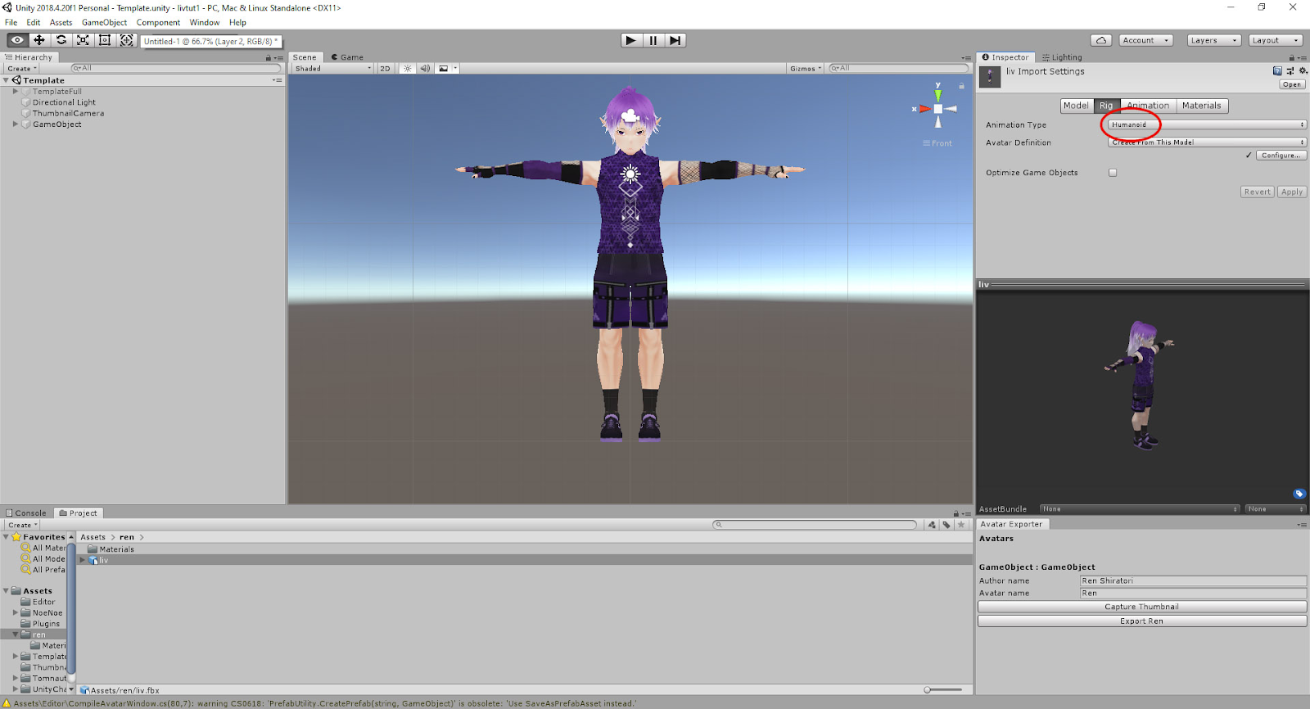This screenshot has width=1310, height=709.
Task: Open Project Create dropdown
Action: [22, 525]
